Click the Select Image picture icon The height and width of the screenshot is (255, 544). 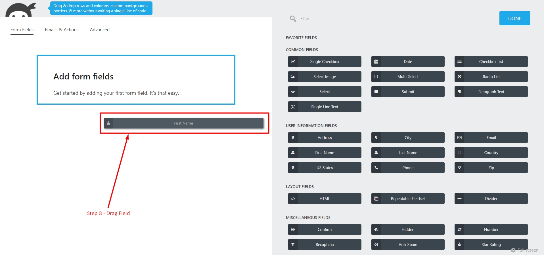click(x=293, y=77)
